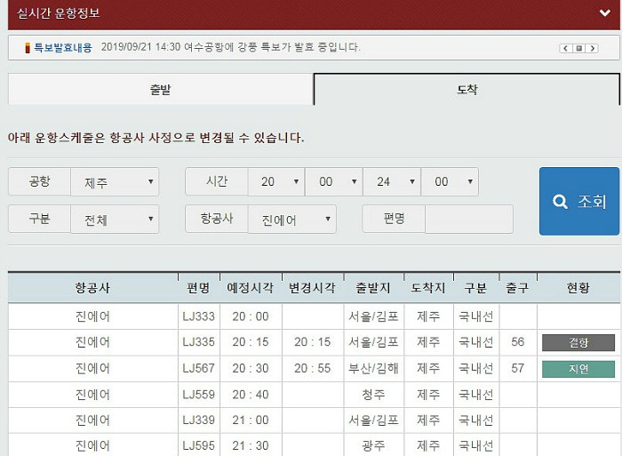Click origin 광주 cell
The width and height of the screenshot is (622, 456).
(373, 445)
